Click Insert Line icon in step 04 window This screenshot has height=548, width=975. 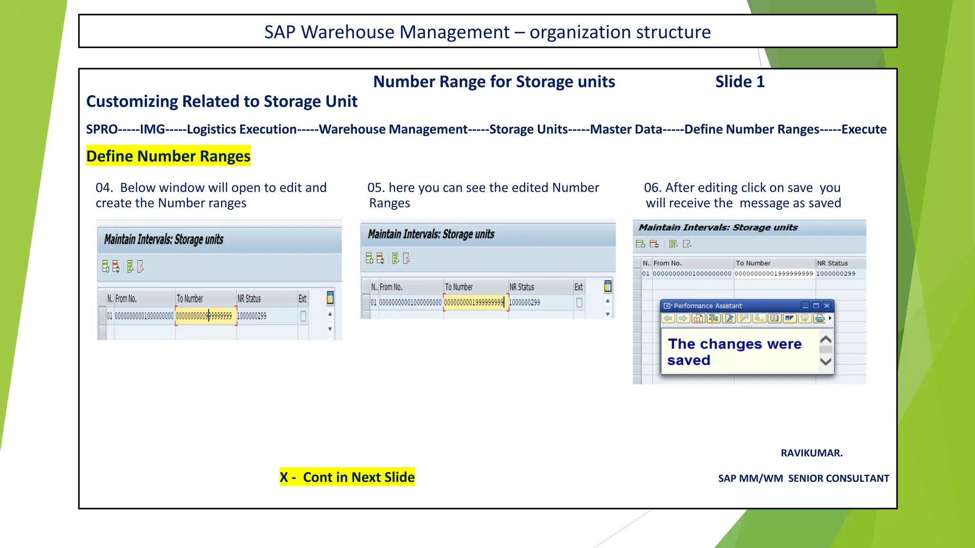tap(106, 266)
